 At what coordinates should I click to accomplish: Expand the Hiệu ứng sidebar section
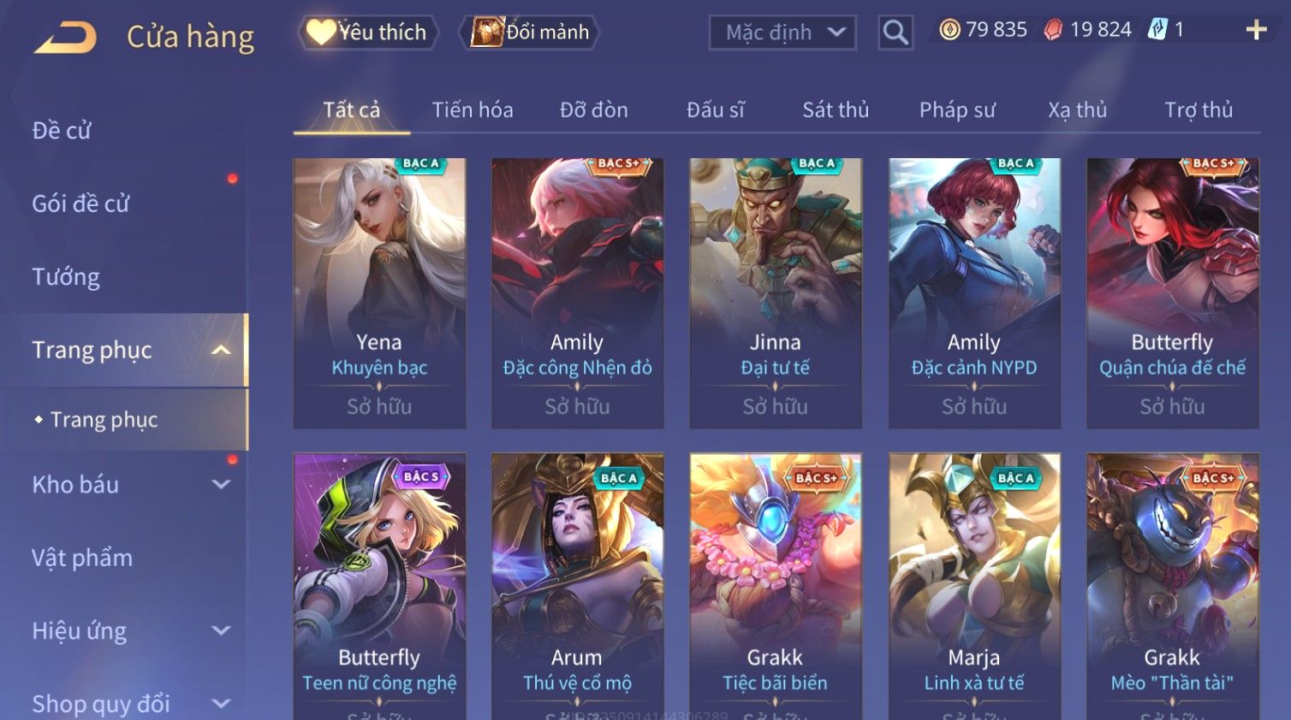(221, 631)
